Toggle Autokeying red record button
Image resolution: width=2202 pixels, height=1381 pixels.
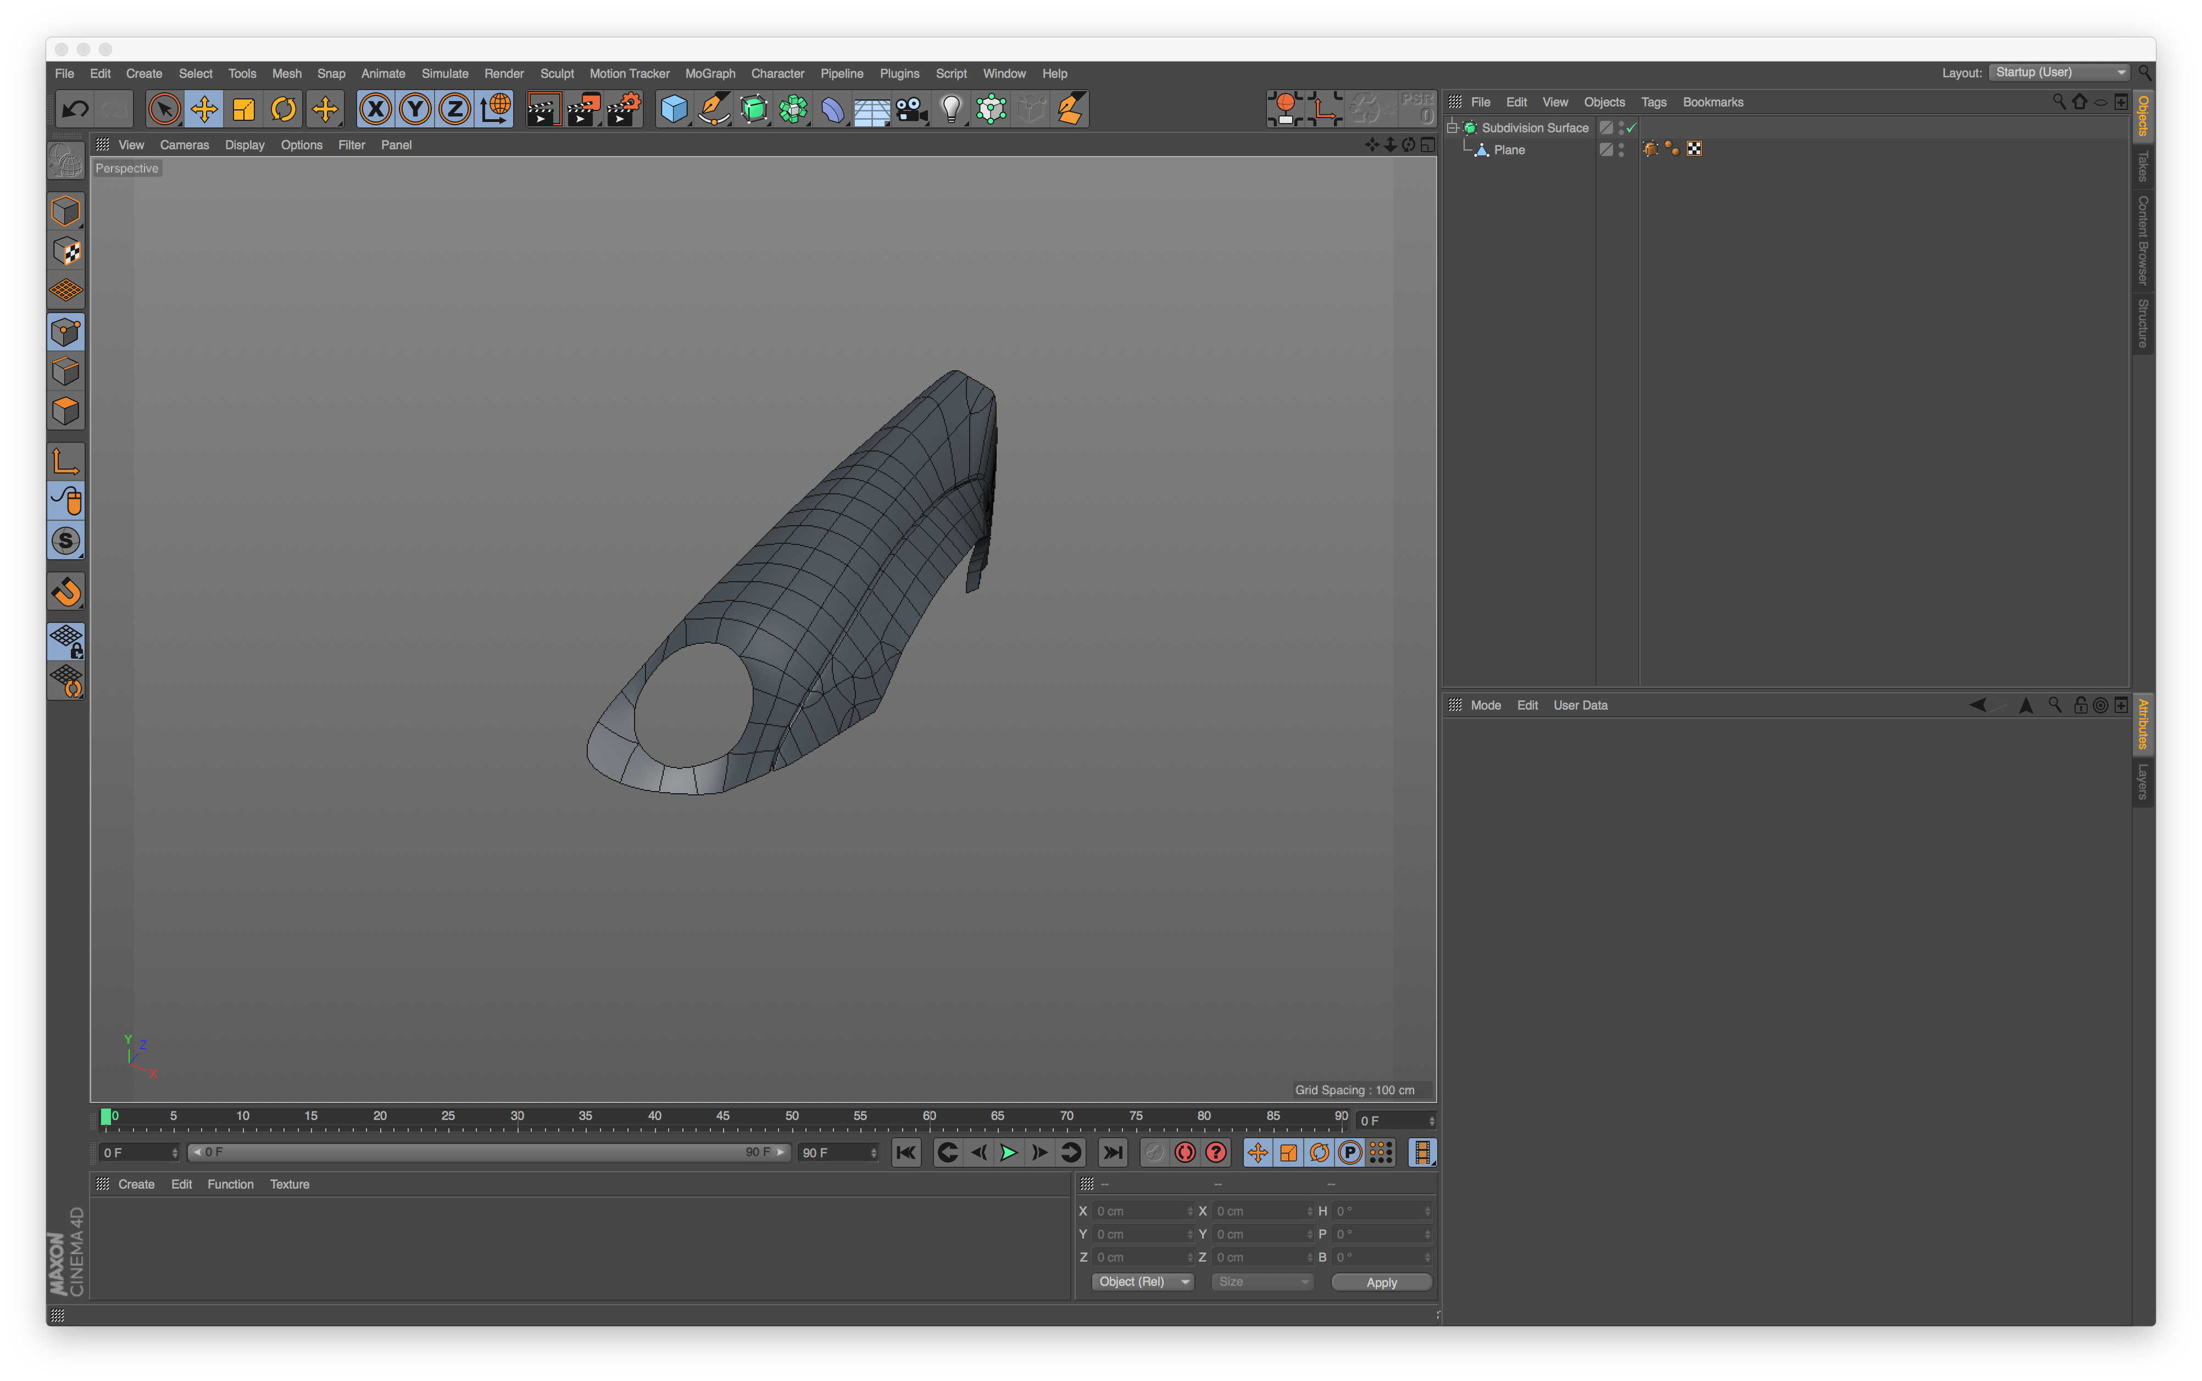[1186, 1152]
